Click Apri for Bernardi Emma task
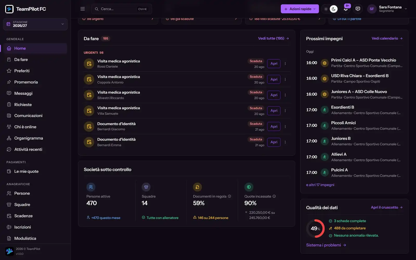Viewport: 416px width, 260px height. 274,142
